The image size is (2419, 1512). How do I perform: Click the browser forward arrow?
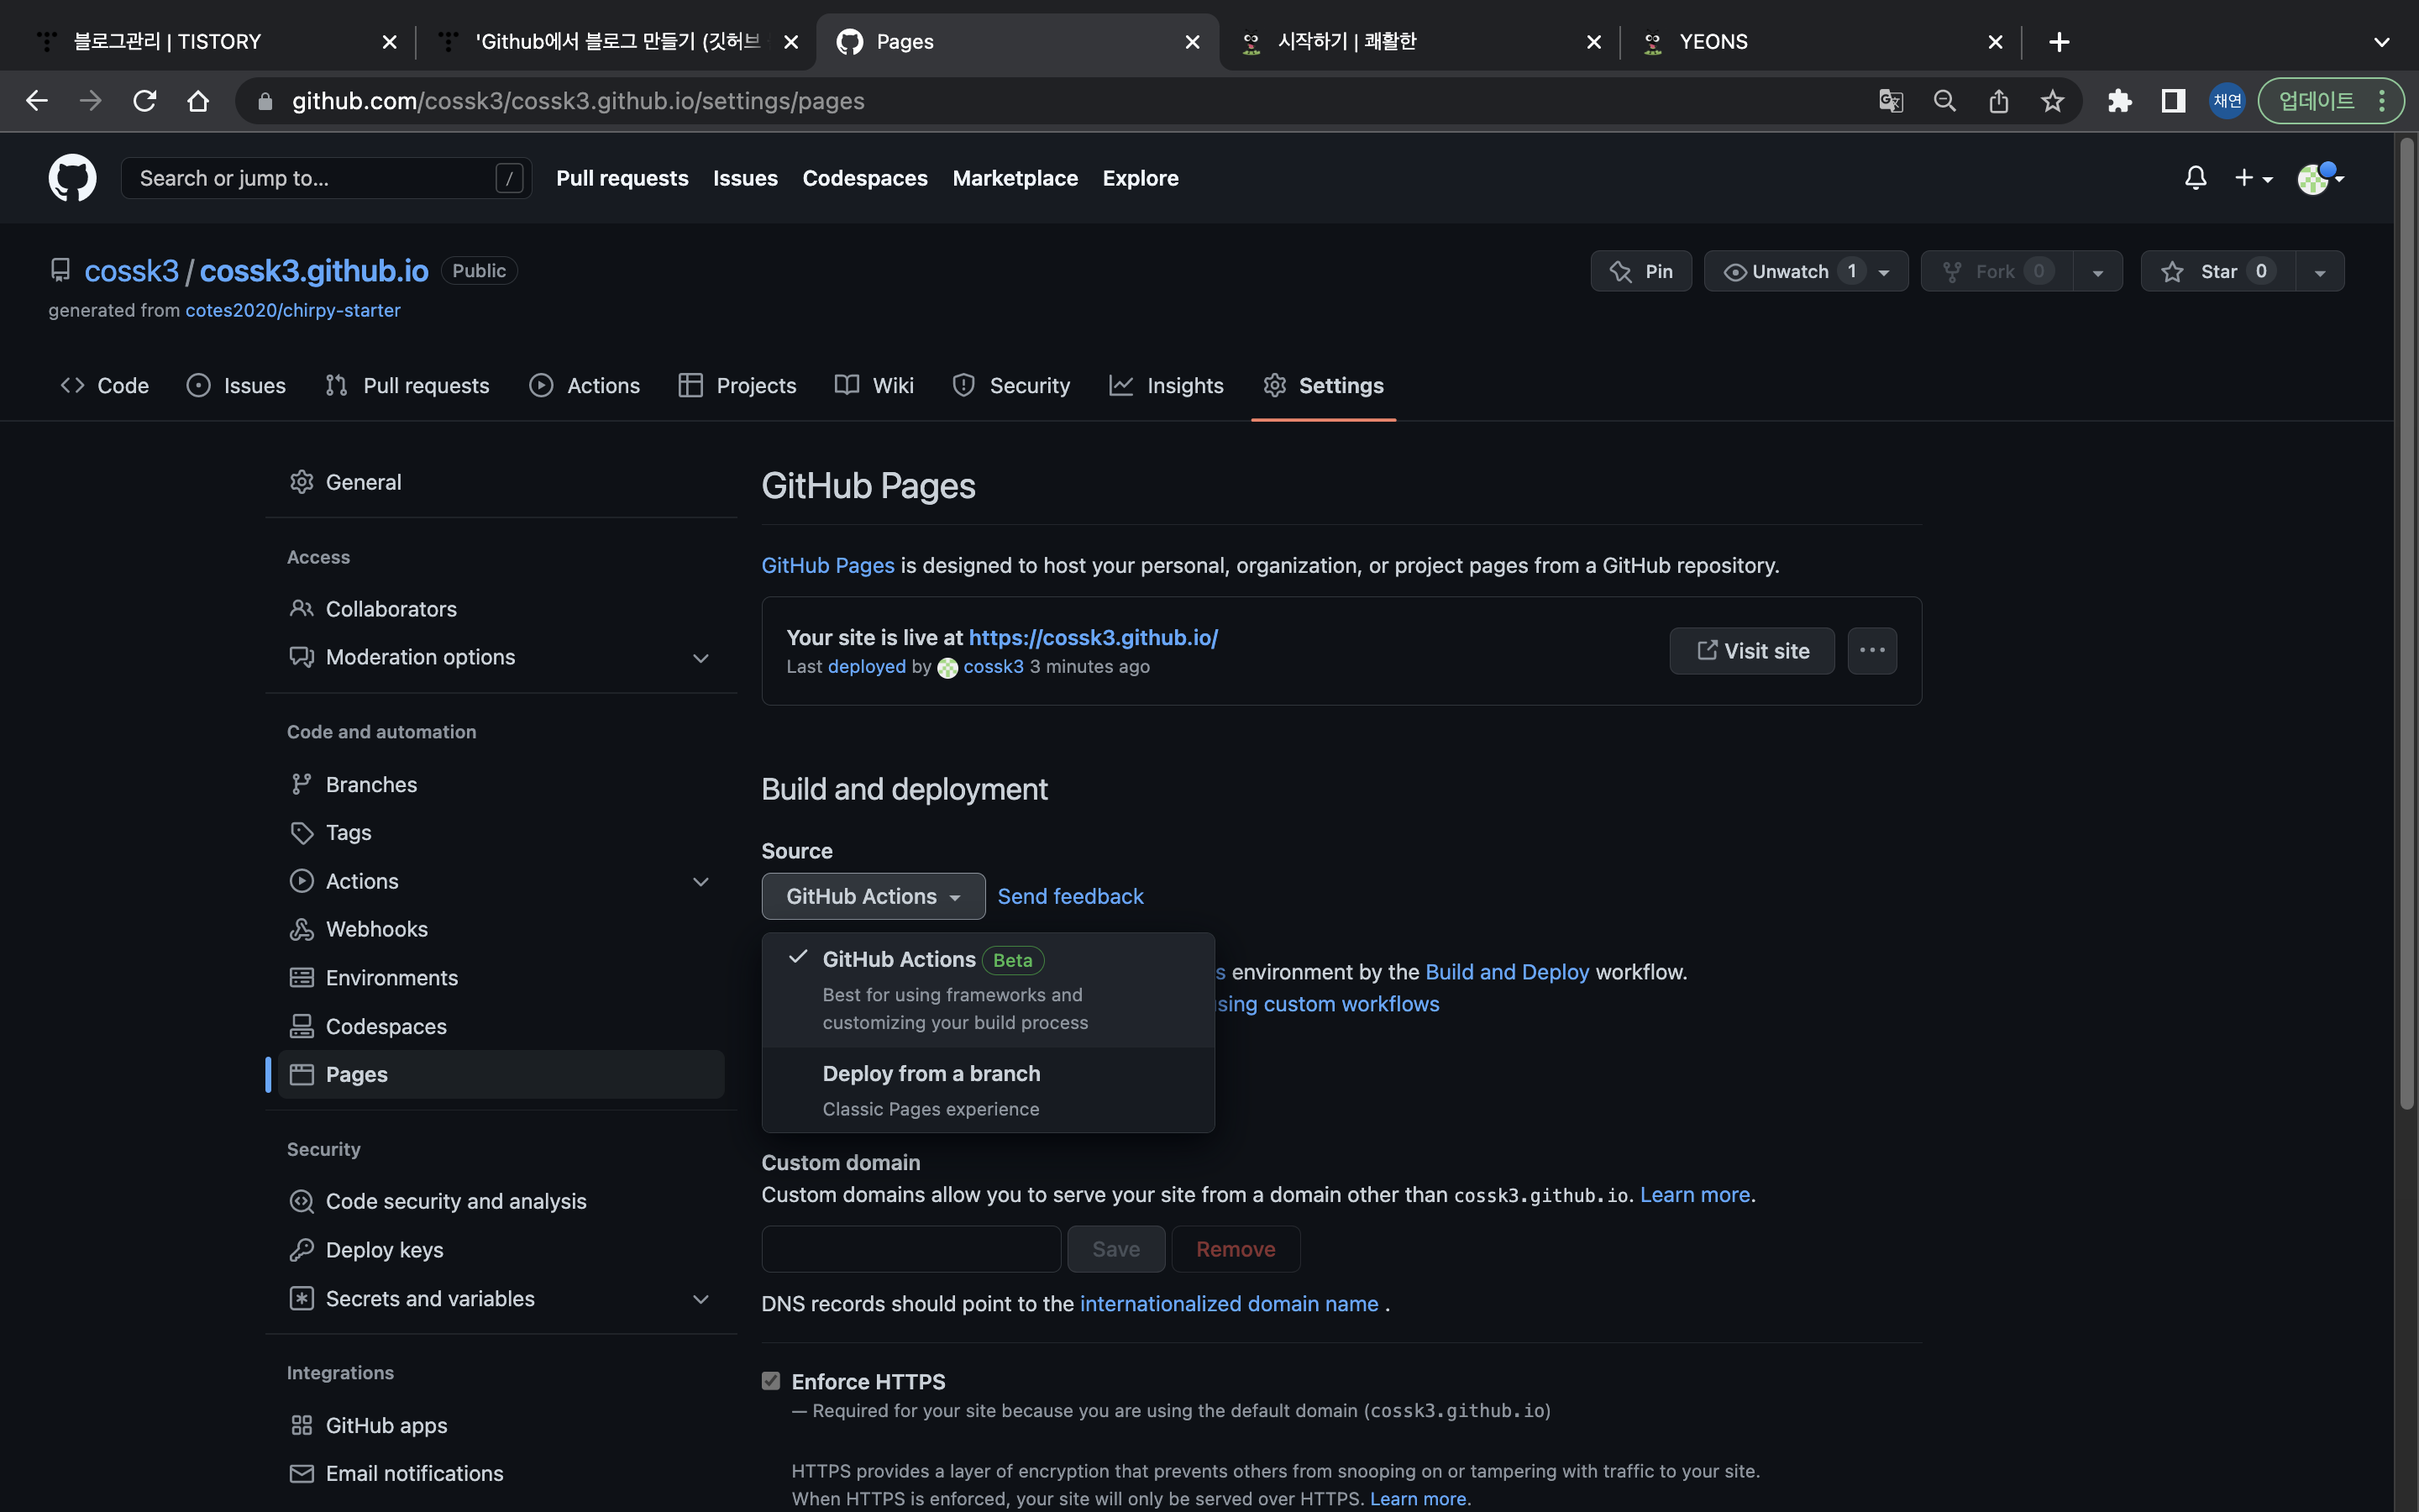(91, 101)
